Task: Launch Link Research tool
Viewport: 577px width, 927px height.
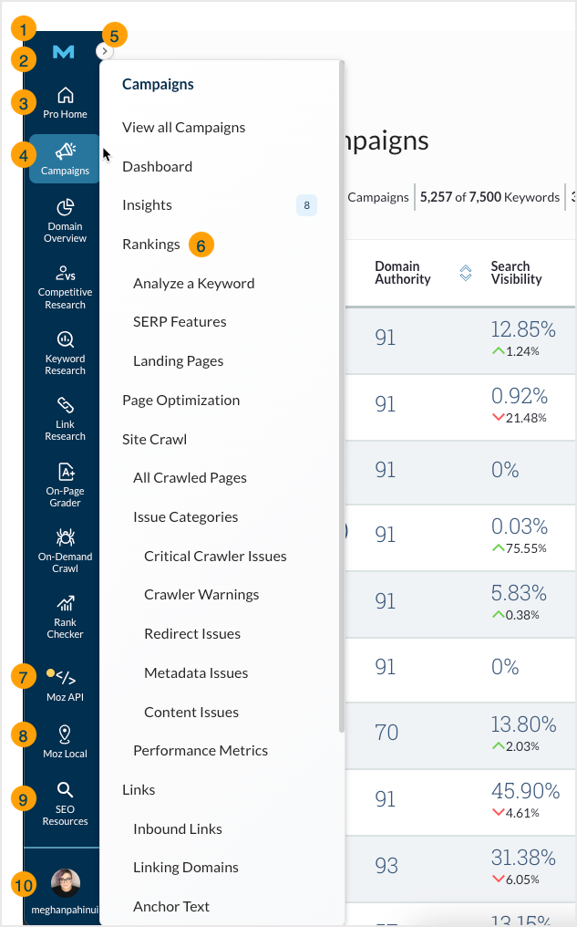Action: pyautogui.click(x=65, y=418)
